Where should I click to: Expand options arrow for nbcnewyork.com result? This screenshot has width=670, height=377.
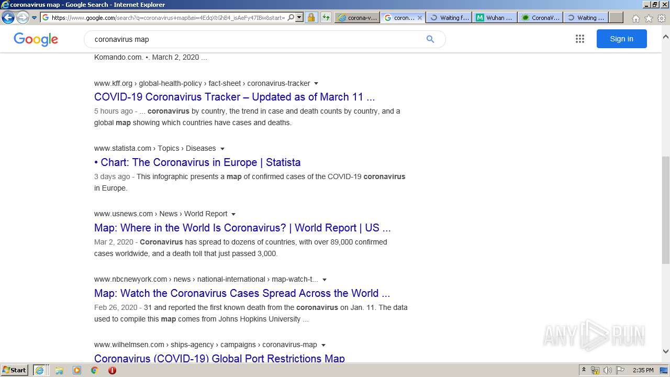(x=325, y=280)
